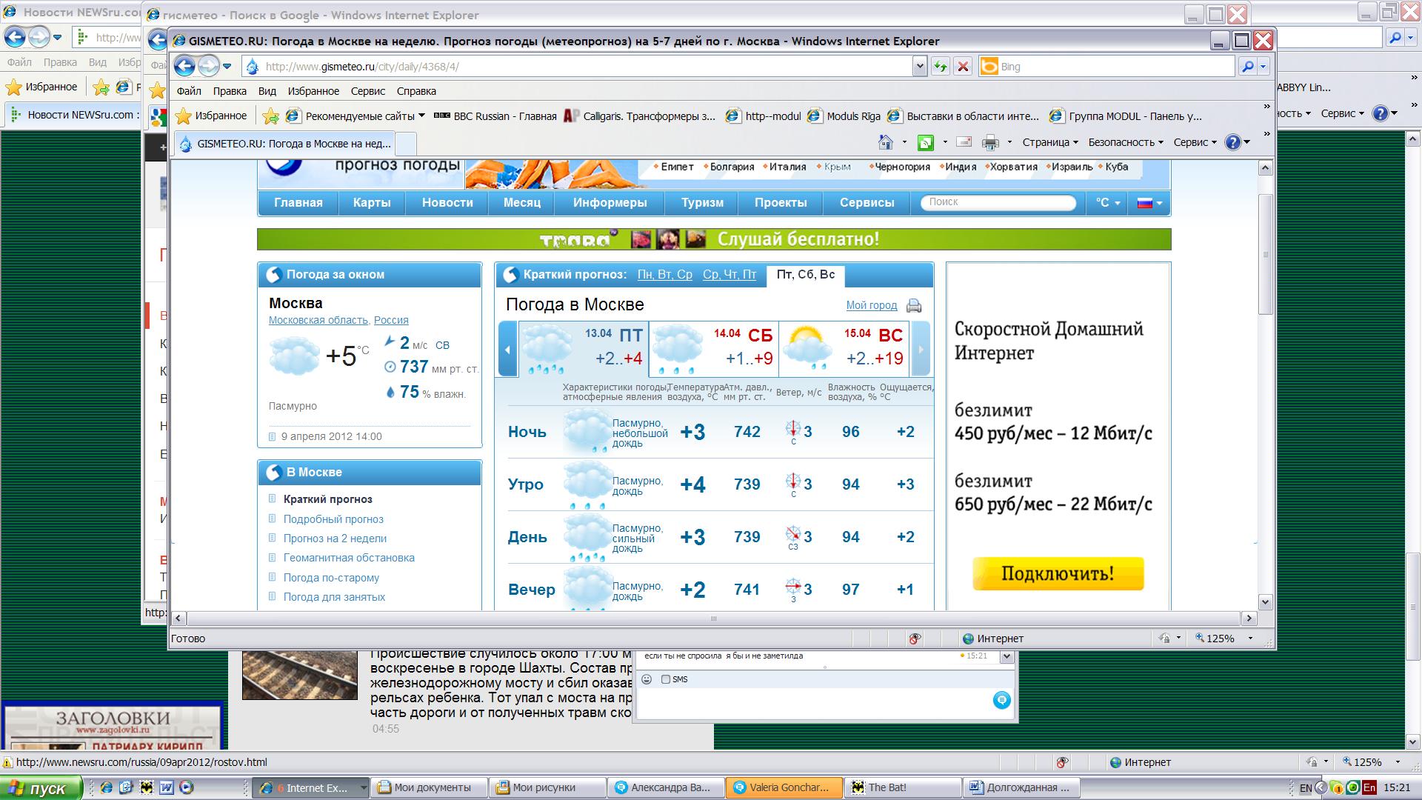Select the СБ 14.04 forecast day
Viewport: 1422px width, 800px height.
click(713, 349)
